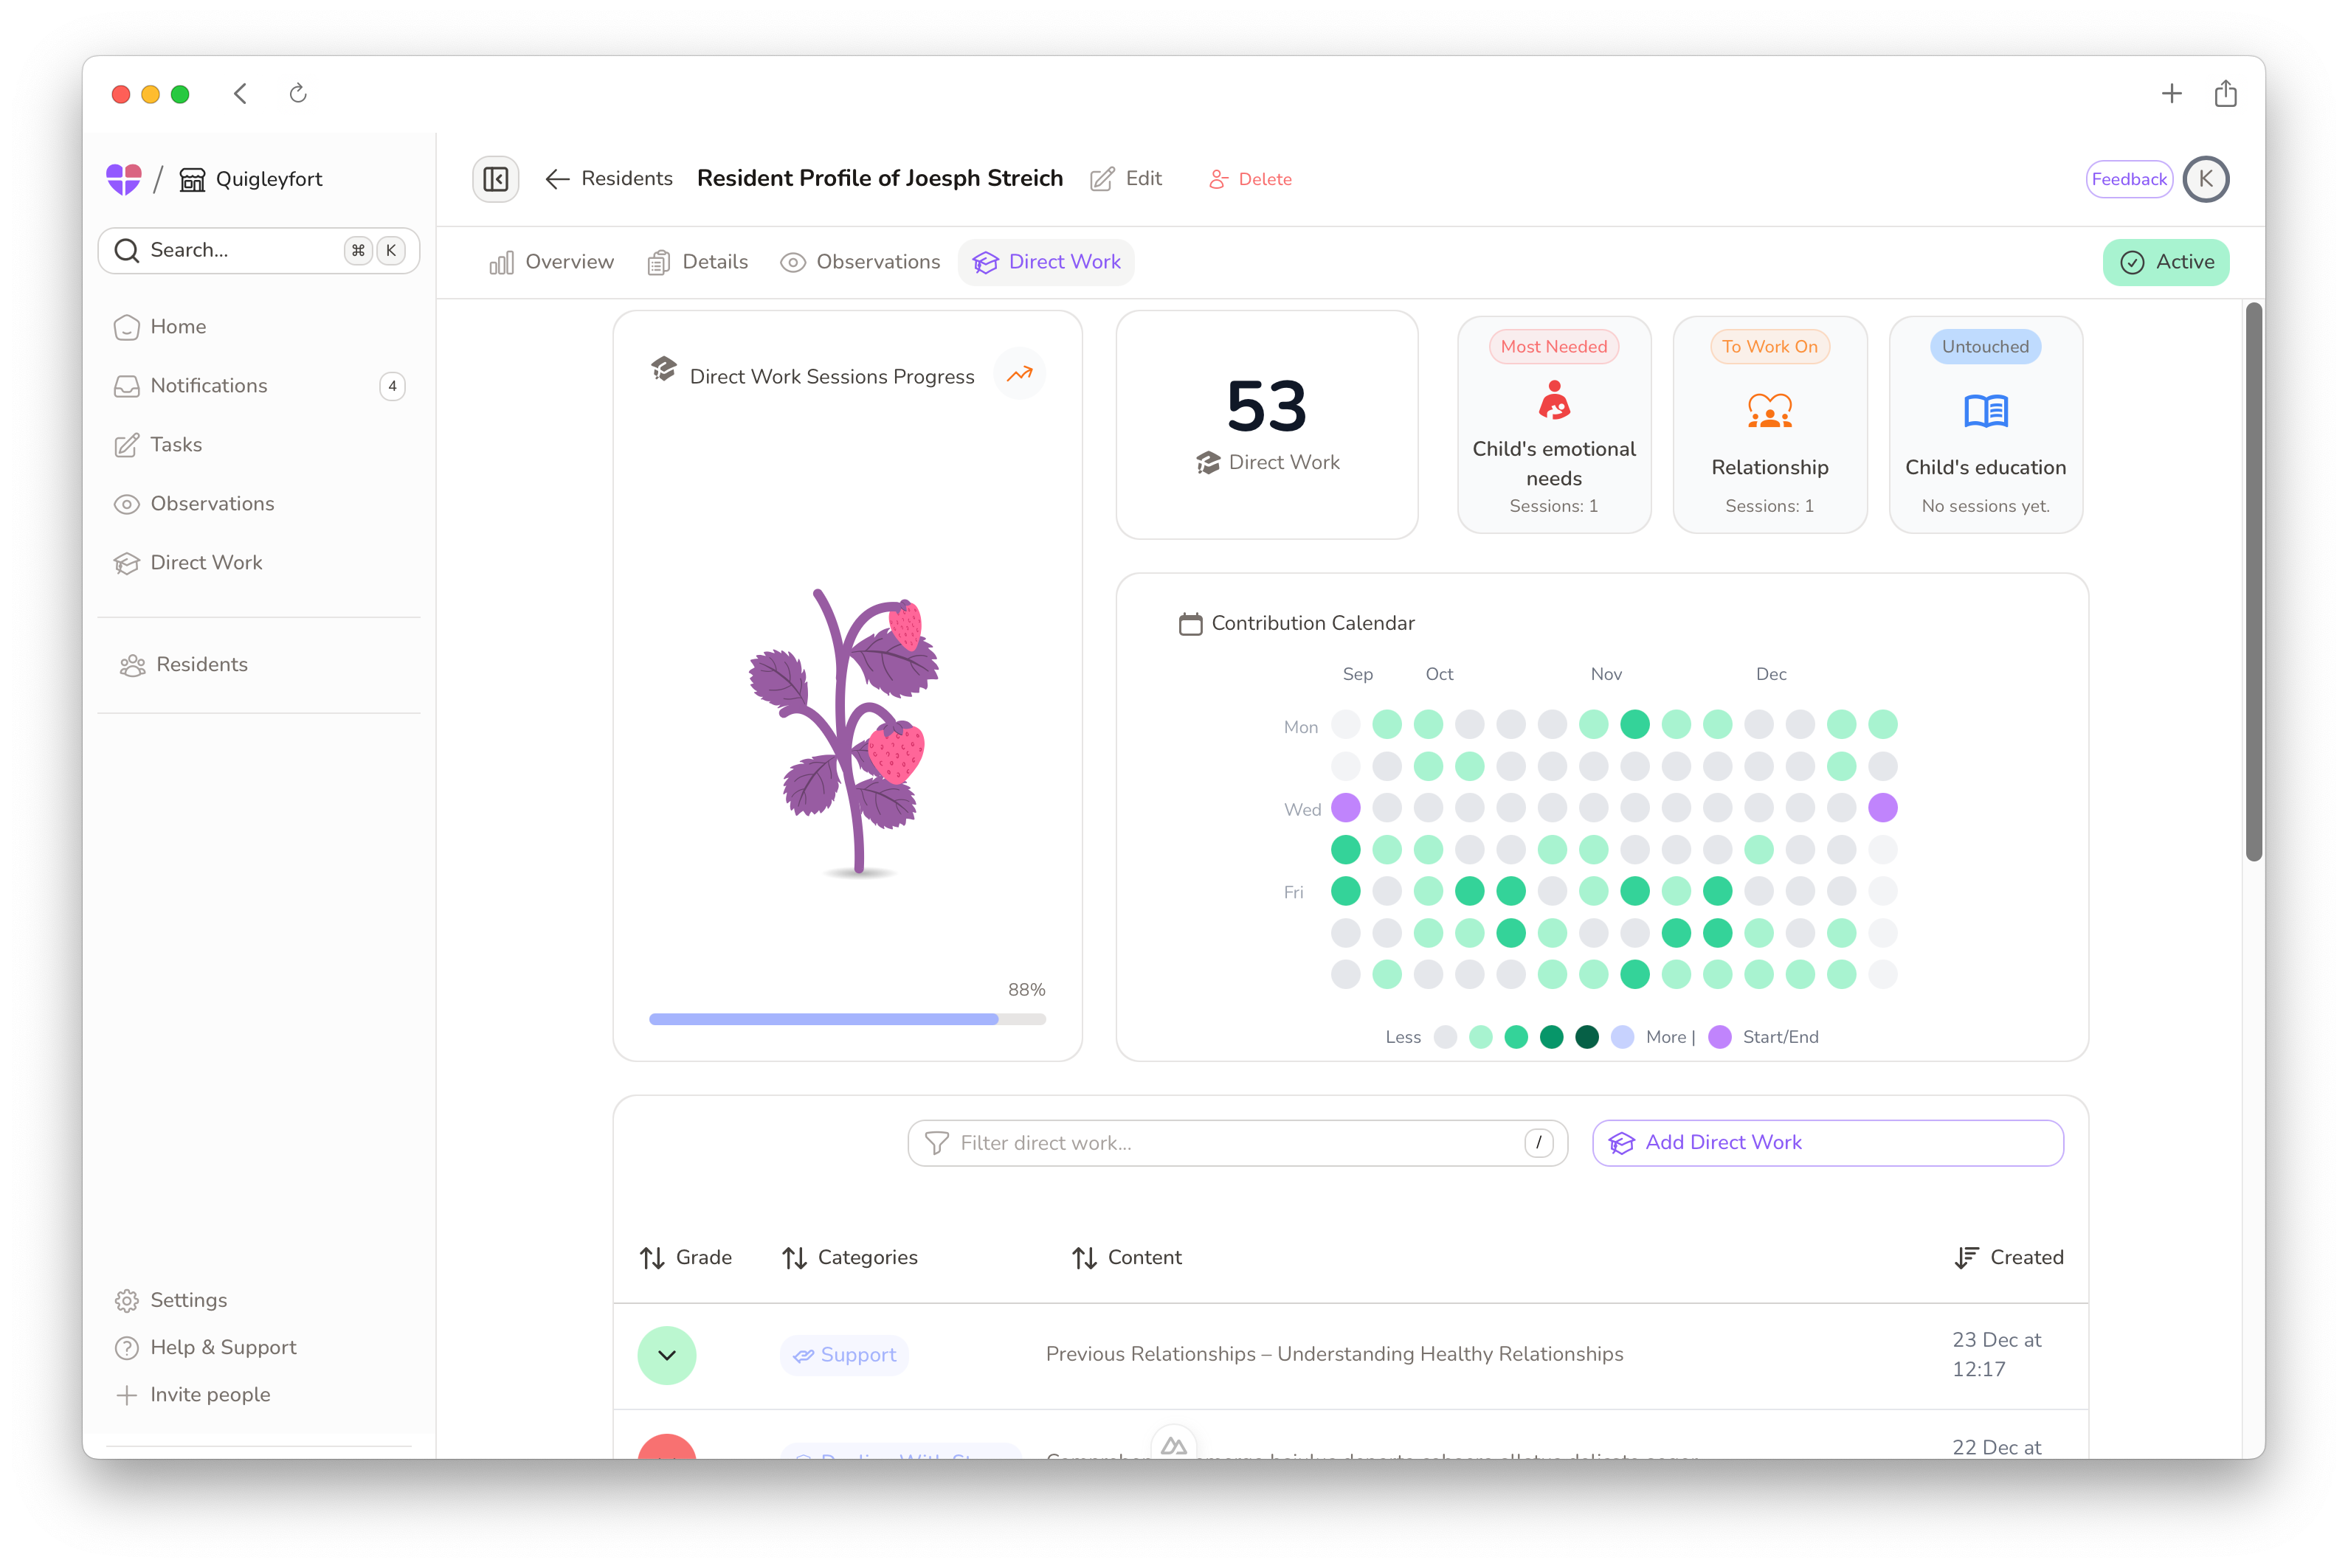
Task: Open Residents in sidebar
Action: (259, 665)
